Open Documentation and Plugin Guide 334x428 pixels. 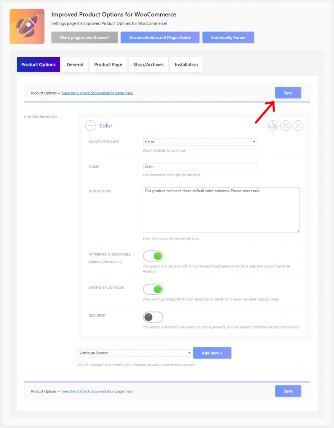coord(160,37)
